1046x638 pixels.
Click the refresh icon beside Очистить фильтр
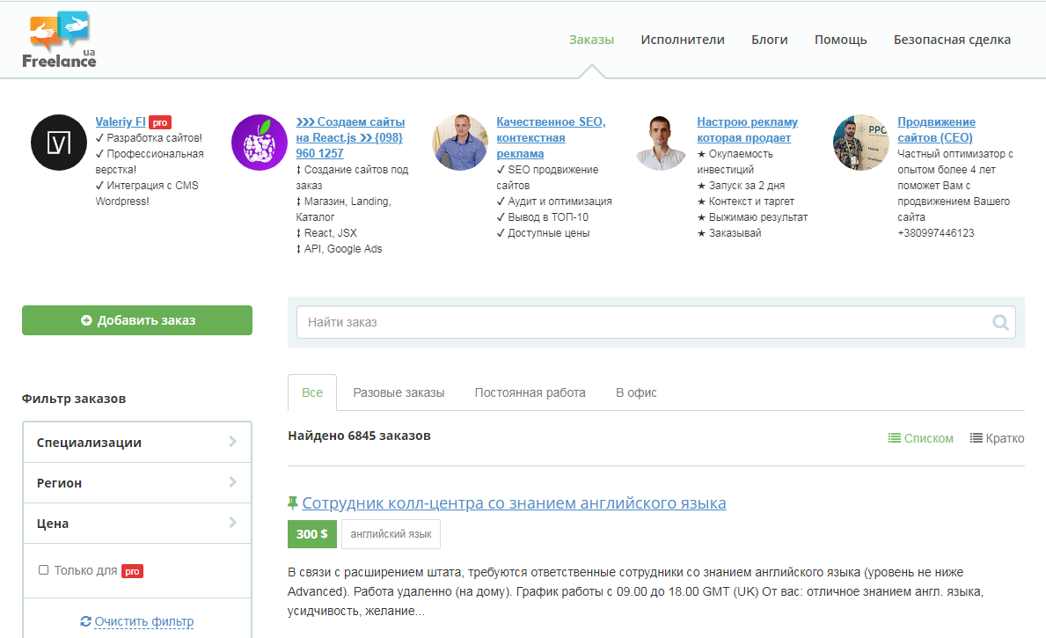[x=85, y=621]
